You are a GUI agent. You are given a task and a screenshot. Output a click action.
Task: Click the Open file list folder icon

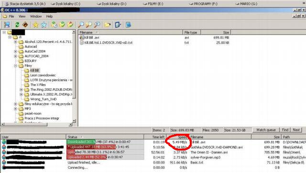click(107, 25)
